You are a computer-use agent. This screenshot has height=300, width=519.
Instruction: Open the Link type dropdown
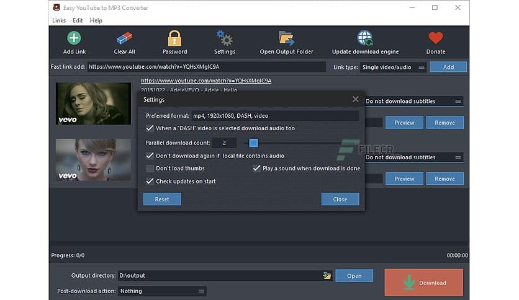pyautogui.click(x=393, y=67)
